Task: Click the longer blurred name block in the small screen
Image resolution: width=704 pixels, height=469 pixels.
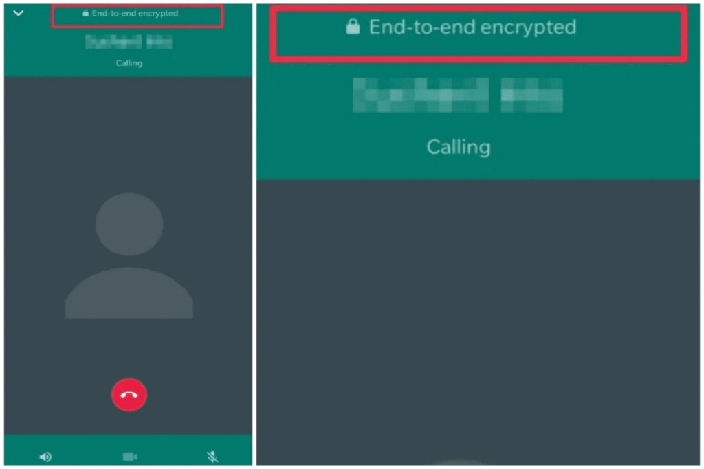Action: (x=113, y=42)
